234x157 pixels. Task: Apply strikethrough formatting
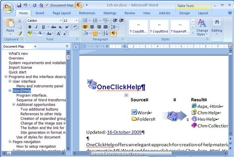pos(54,27)
